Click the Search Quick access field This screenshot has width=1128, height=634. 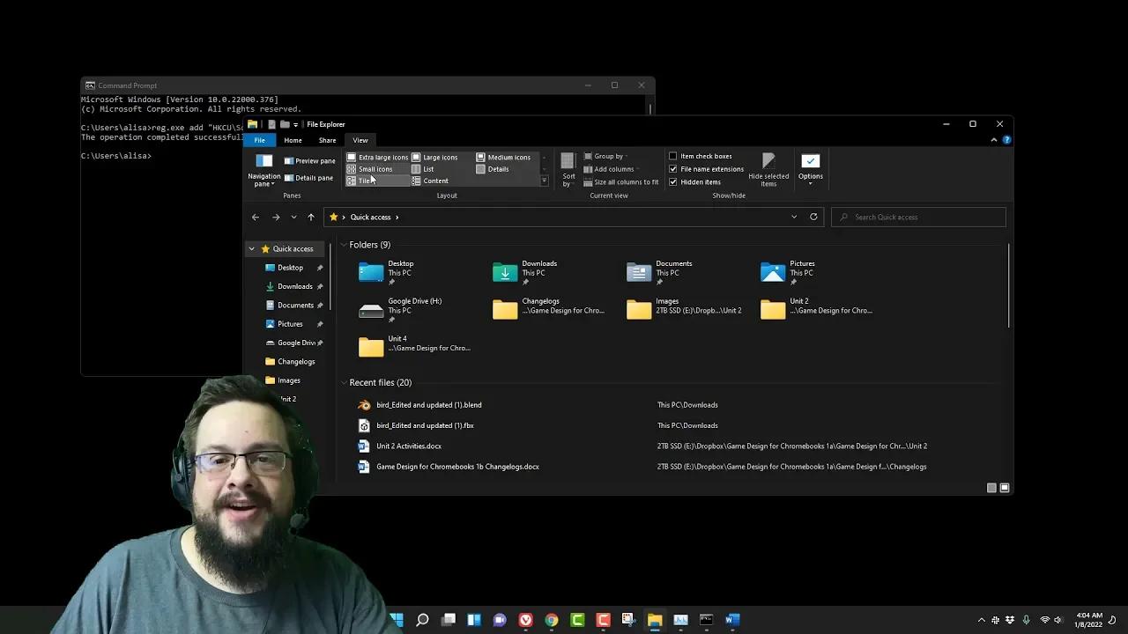[916, 217]
